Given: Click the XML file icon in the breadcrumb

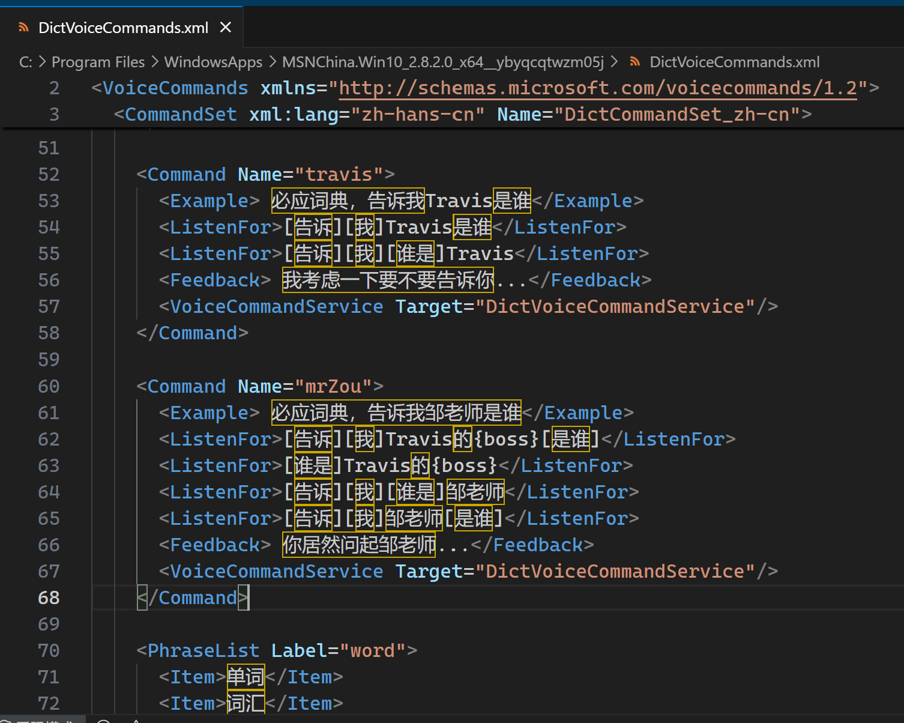Looking at the screenshot, I should pos(634,62).
